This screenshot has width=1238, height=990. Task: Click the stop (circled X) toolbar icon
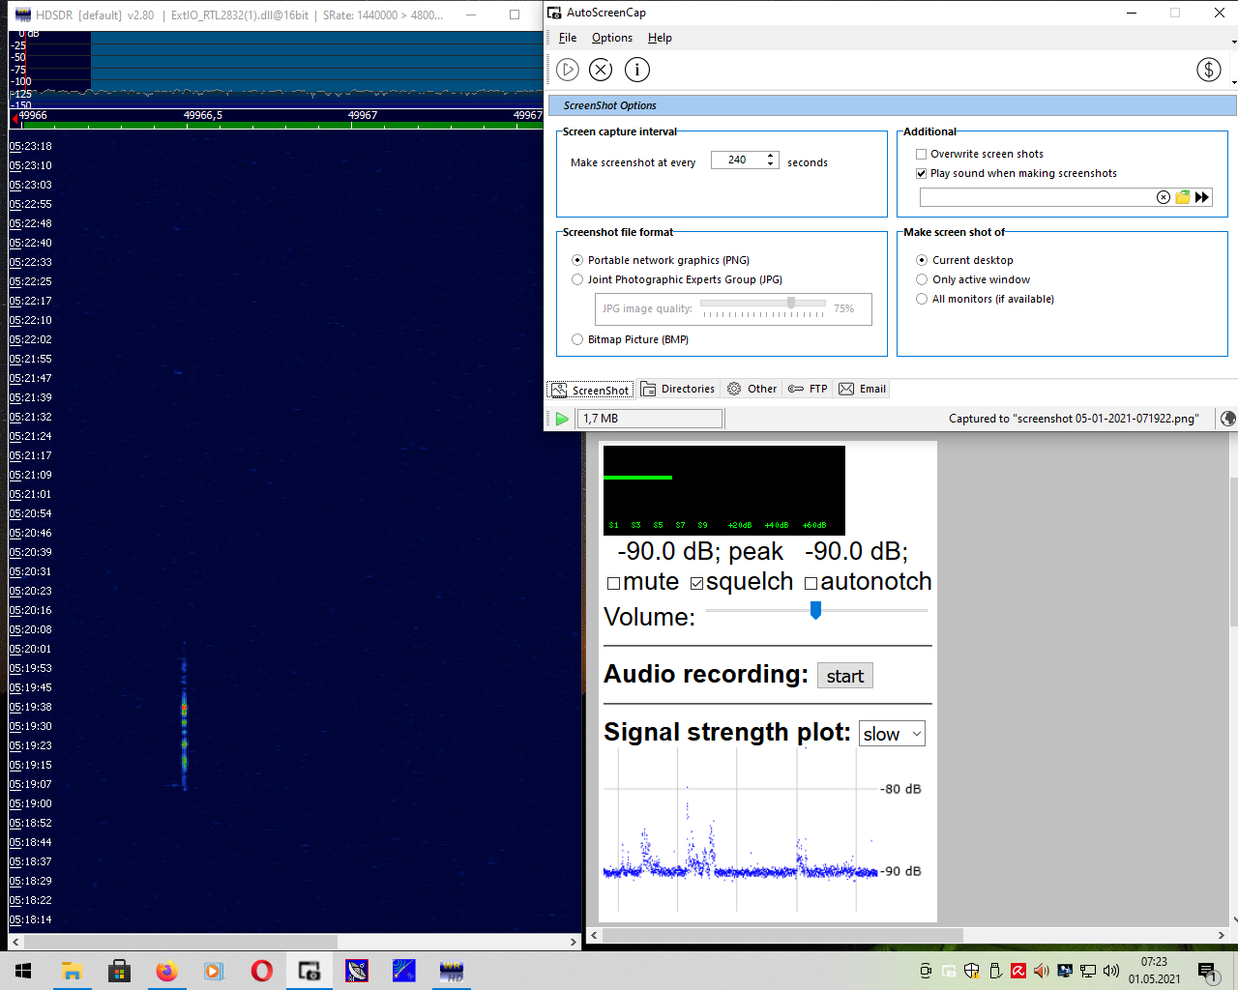tap(601, 70)
